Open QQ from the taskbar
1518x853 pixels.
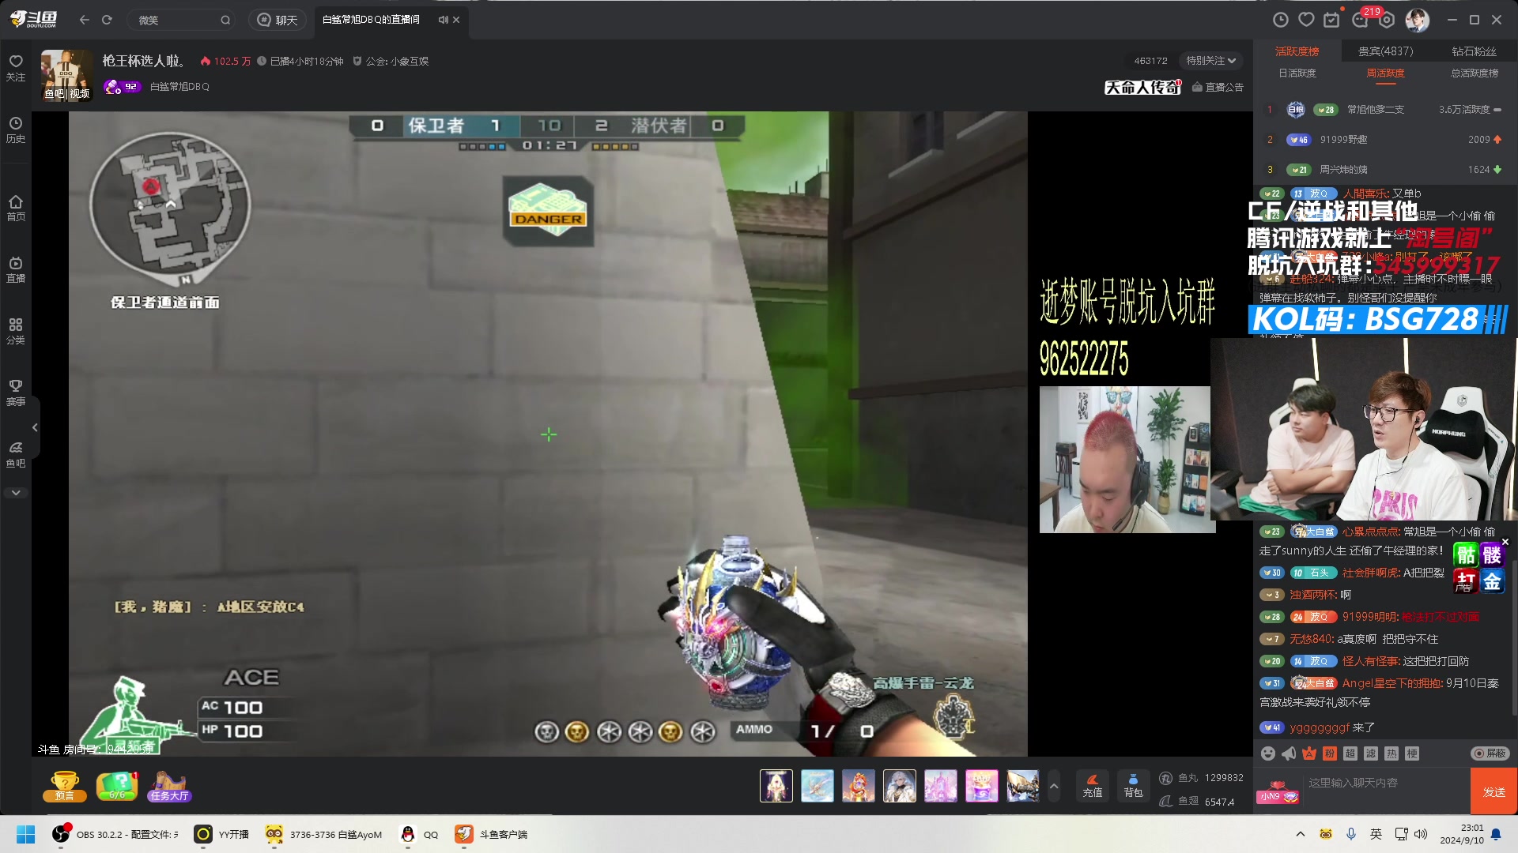tap(419, 834)
